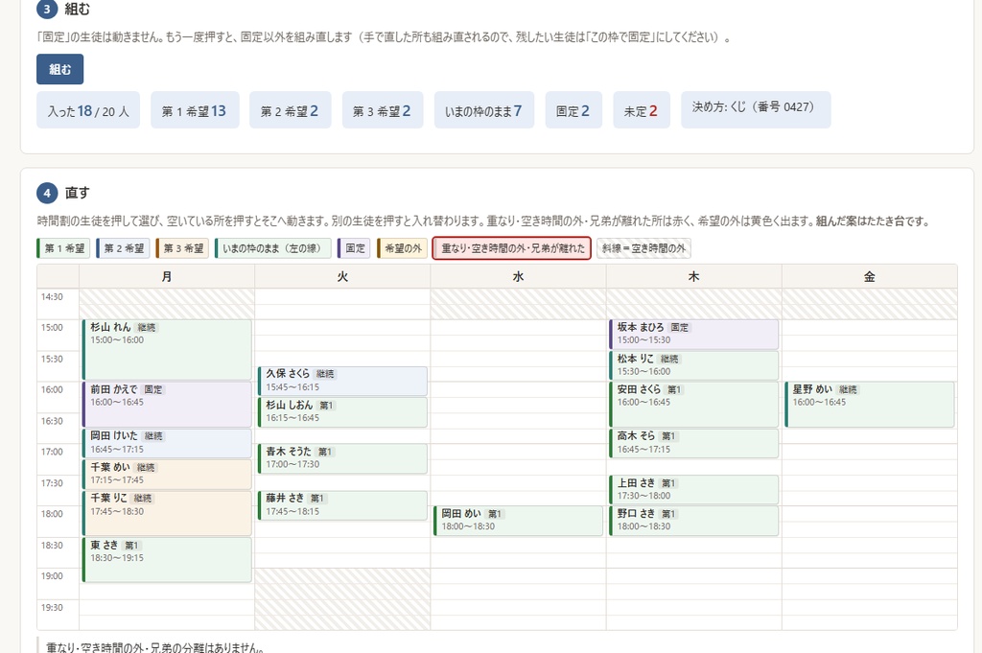Click the 18:30 time label
Image resolution: width=982 pixels, height=653 pixels.
52,545
